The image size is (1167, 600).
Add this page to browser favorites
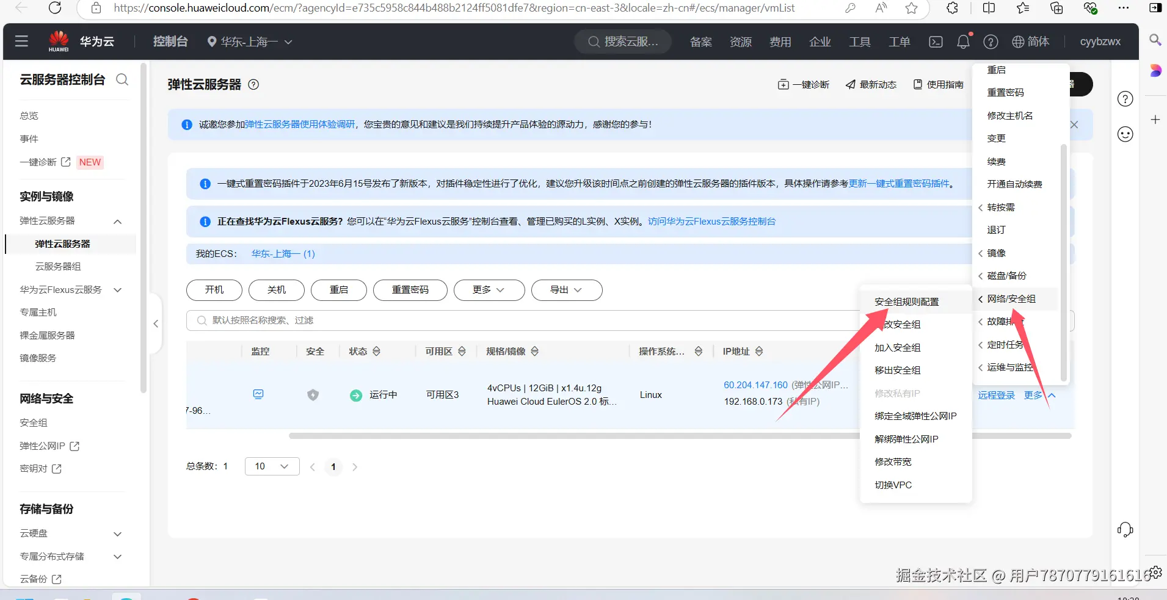pyautogui.click(x=912, y=8)
